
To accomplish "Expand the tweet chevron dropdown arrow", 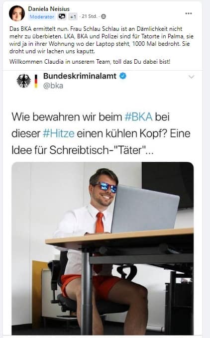I will click(191, 77).
